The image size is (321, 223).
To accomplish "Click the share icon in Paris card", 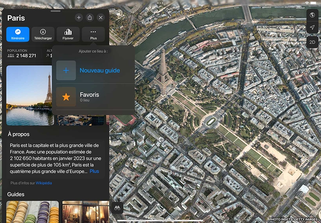I will [x=90, y=18].
